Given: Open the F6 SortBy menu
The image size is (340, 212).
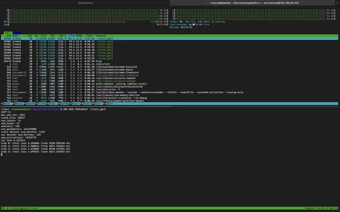Looking at the screenshot, I should pos(63,104).
